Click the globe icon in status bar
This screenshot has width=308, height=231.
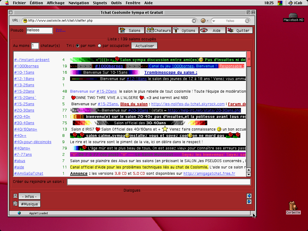tap(19, 213)
